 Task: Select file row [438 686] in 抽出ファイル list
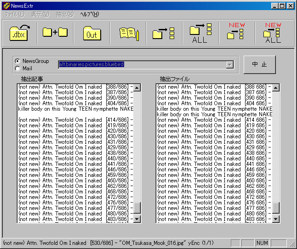tap(214, 153)
